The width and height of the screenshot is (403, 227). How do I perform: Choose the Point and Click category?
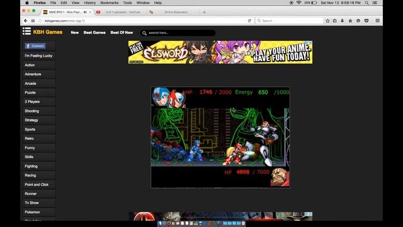(x=39, y=185)
